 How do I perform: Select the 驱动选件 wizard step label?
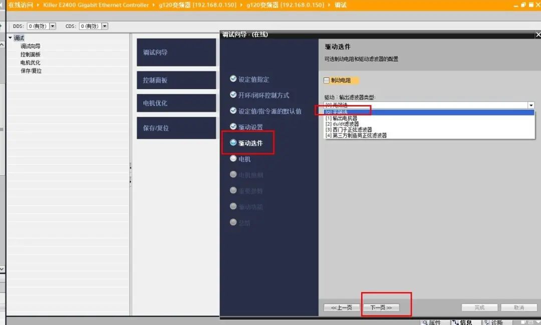coord(250,143)
